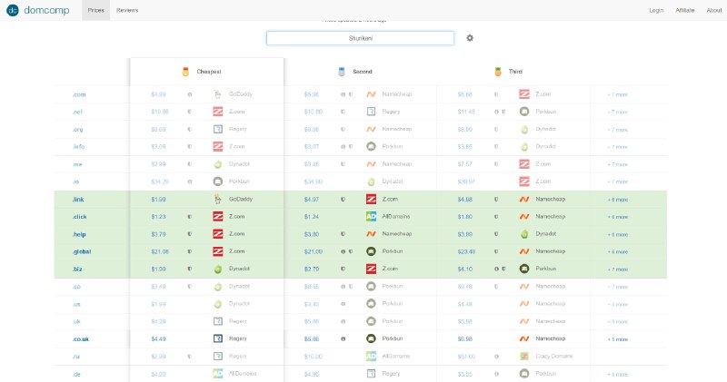Viewport: 727px width, 382px height.
Task: Open the Affiliate page link
Action: 685,10
